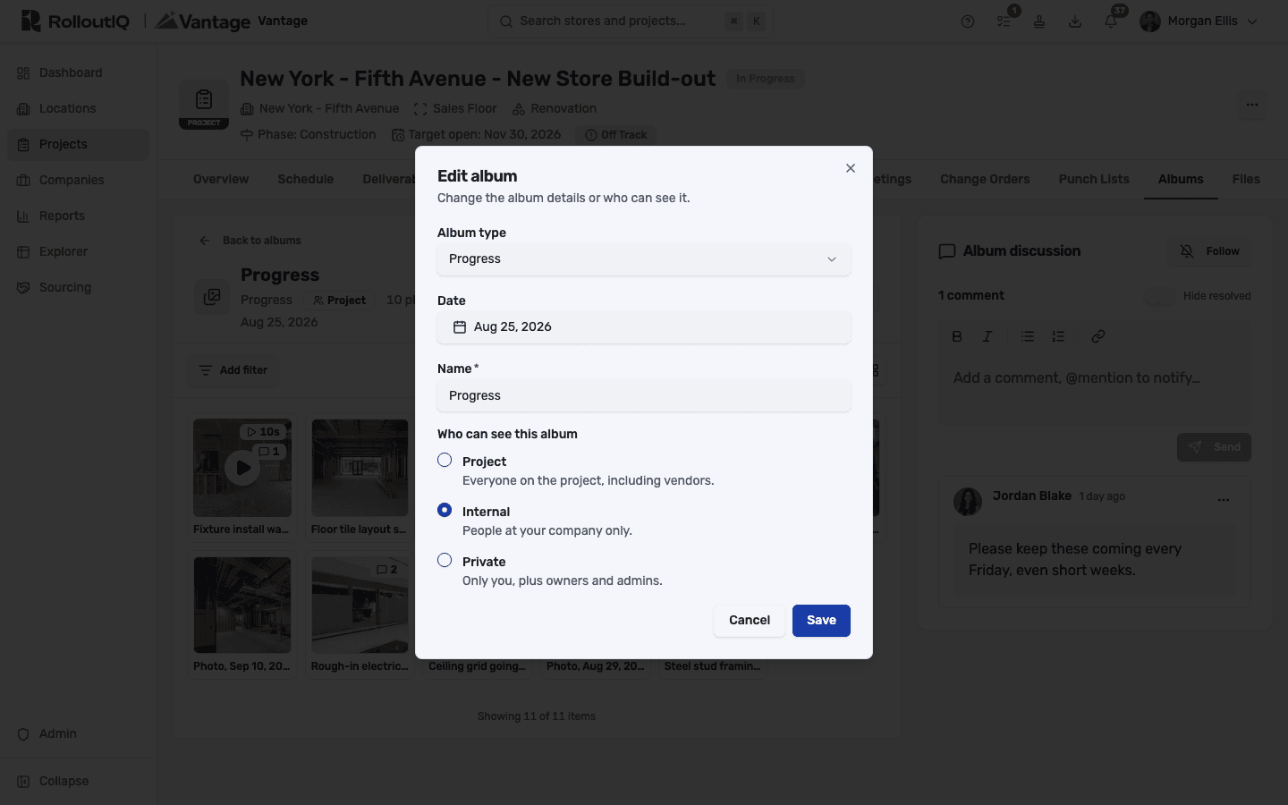The height and width of the screenshot is (805, 1288).
Task: Go back to albums list
Action: (x=250, y=241)
